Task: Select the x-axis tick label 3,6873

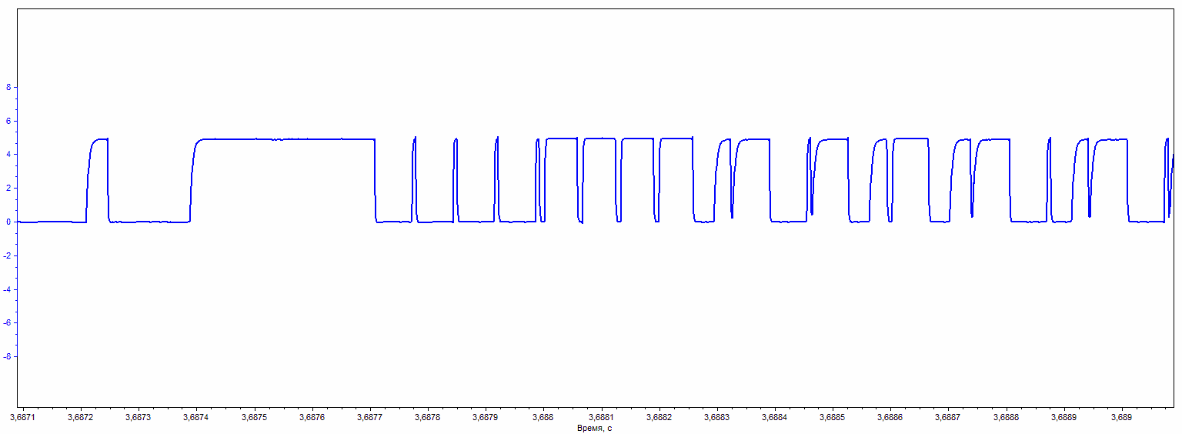Action: (139, 417)
